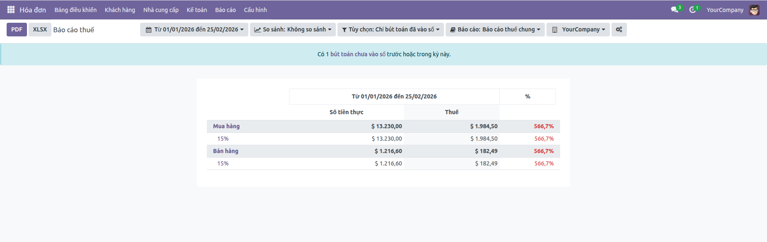
Task: Open the activities clock icon
Action: tap(692, 10)
